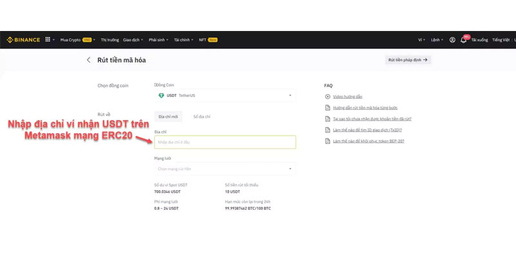Open Hướng dẫn rút tiền mã hóa link
This screenshot has height=276, width=516.
click(365, 108)
